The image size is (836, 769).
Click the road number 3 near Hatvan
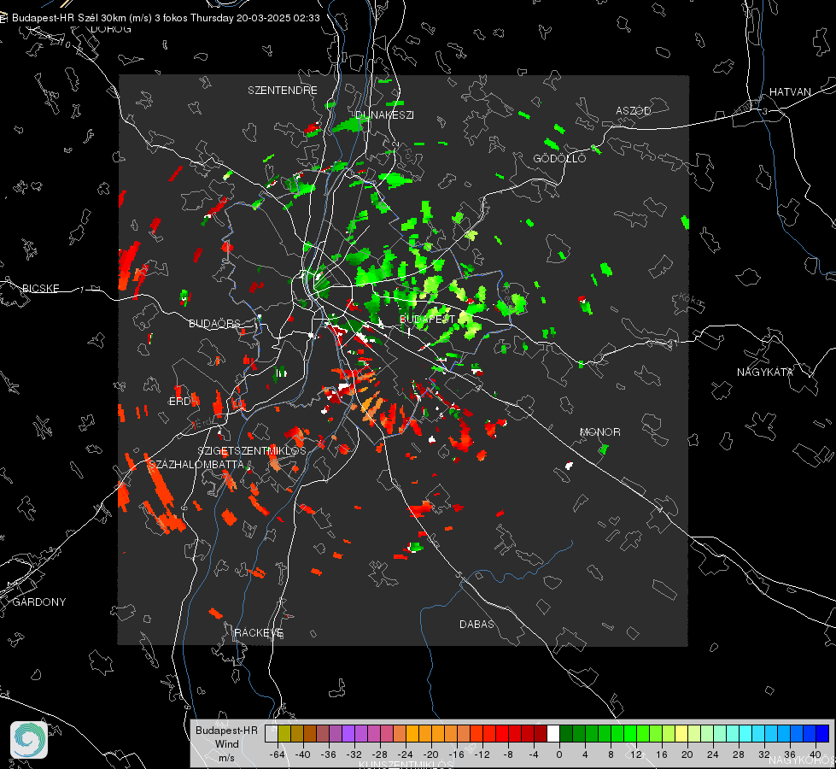tap(765, 111)
